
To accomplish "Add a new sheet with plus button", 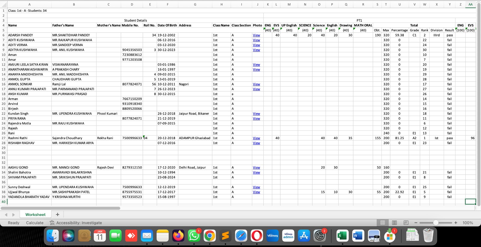I will click(x=57, y=214).
